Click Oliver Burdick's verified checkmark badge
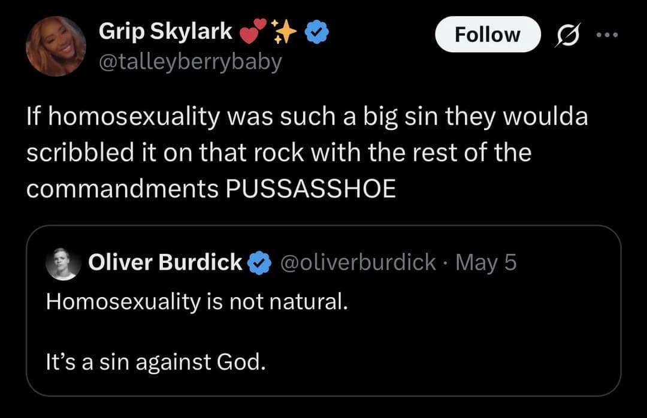The height and width of the screenshot is (418, 647). click(x=258, y=262)
